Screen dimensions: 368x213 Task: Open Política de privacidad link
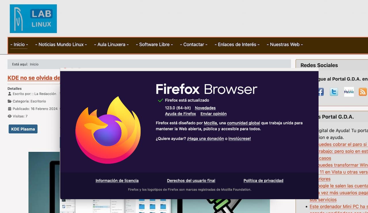263,180
